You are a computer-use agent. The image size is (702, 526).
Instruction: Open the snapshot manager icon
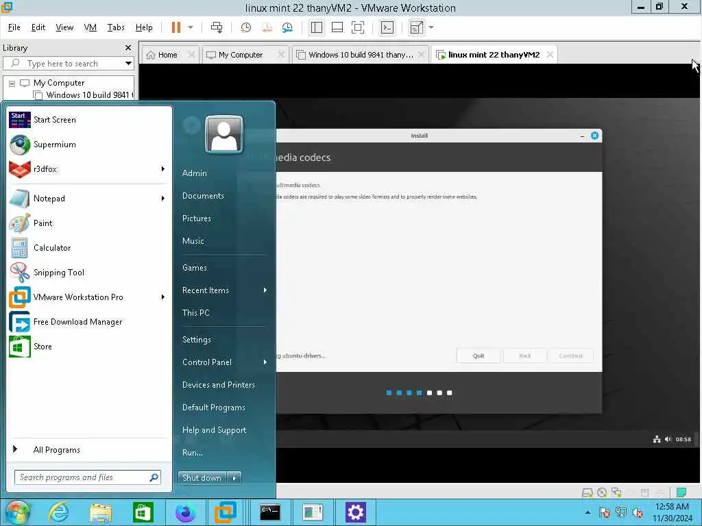point(287,27)
